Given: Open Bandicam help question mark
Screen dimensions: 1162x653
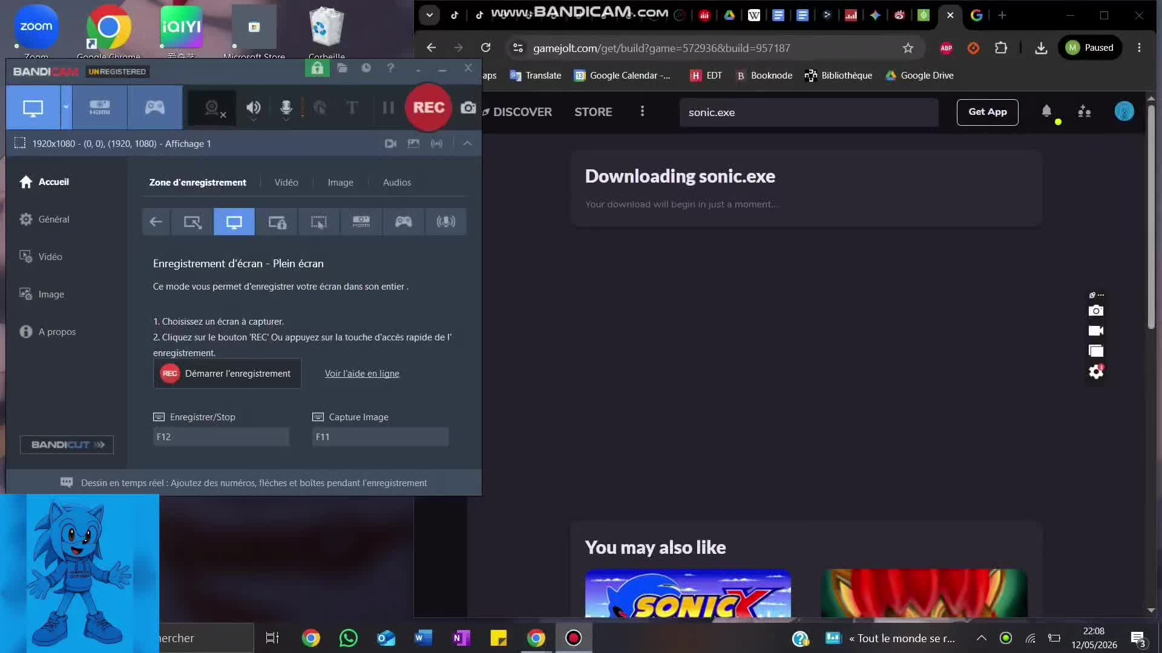Looking at the screenshot, I should point(390,68).
